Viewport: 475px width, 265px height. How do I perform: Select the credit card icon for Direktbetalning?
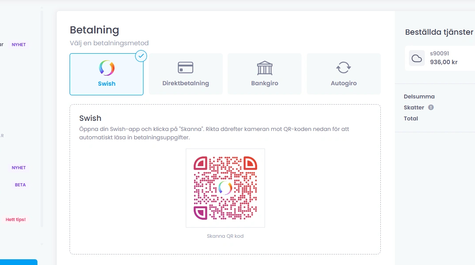(185, 68)
